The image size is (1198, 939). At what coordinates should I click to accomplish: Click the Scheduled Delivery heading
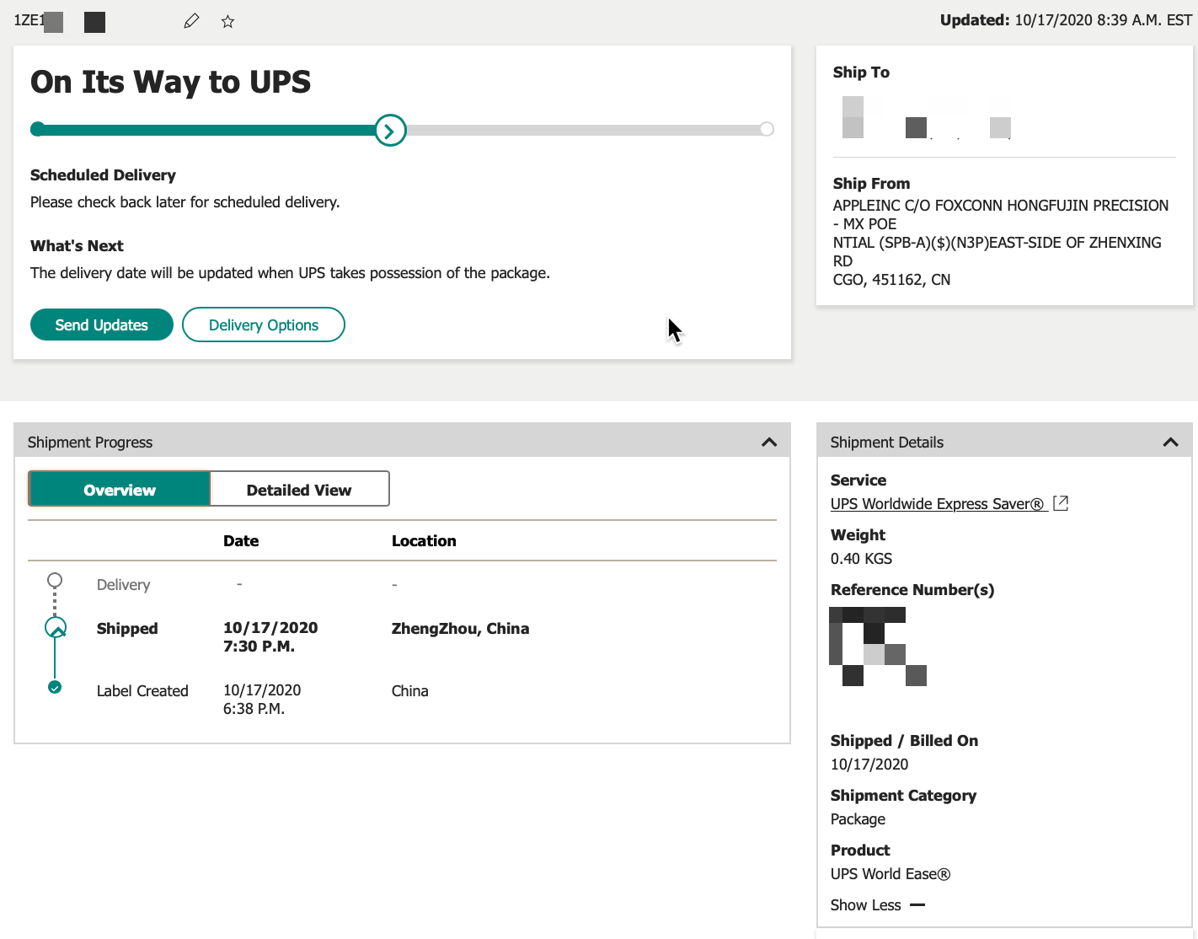click(103, 174)
